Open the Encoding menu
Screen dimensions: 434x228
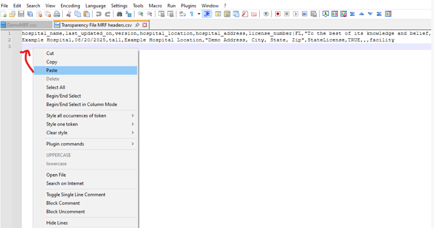(70, 5)
